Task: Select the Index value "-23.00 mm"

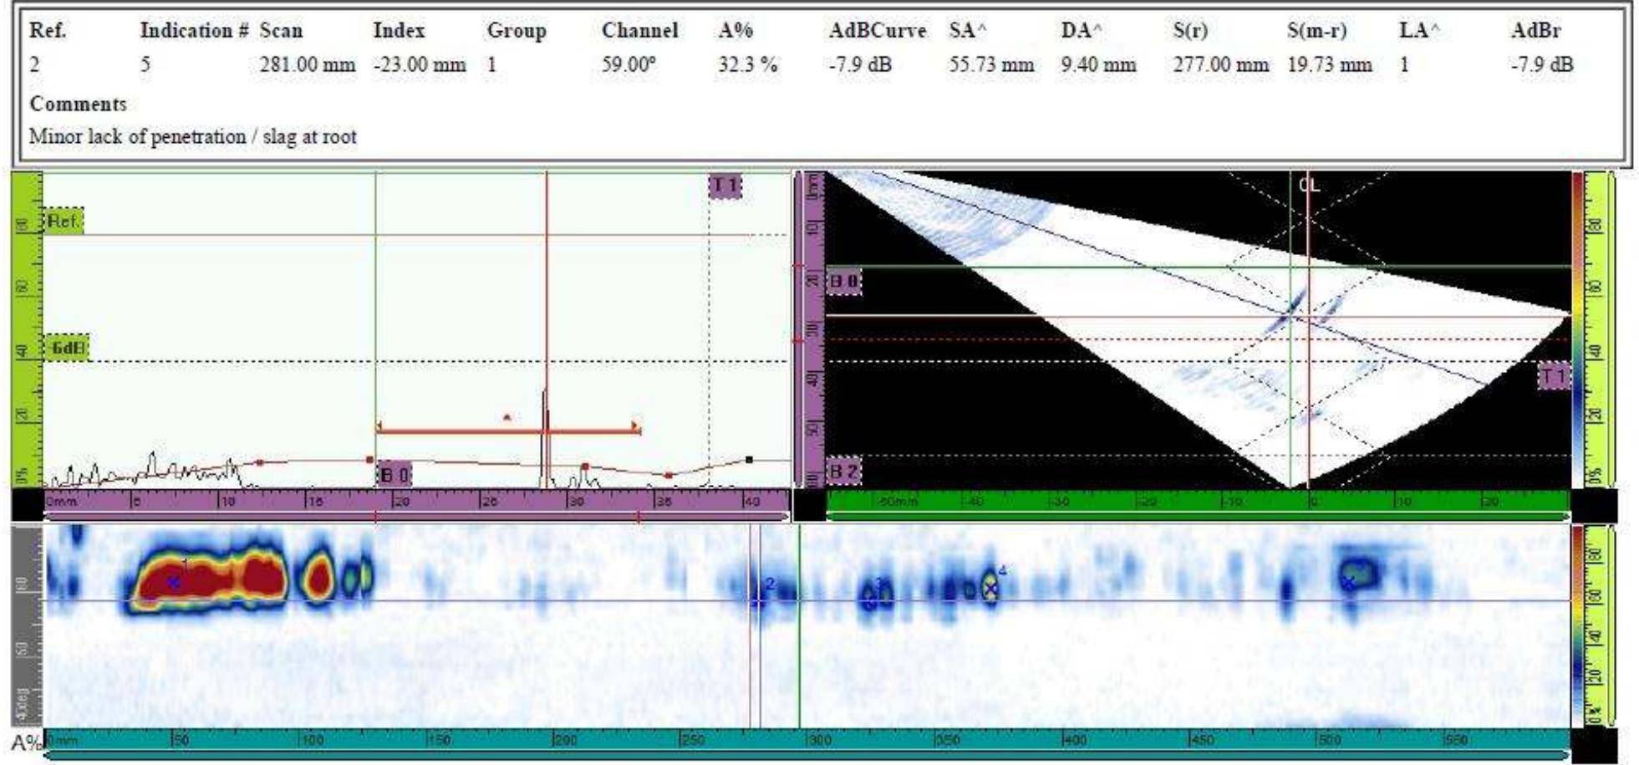Action: tap(420, 64)
